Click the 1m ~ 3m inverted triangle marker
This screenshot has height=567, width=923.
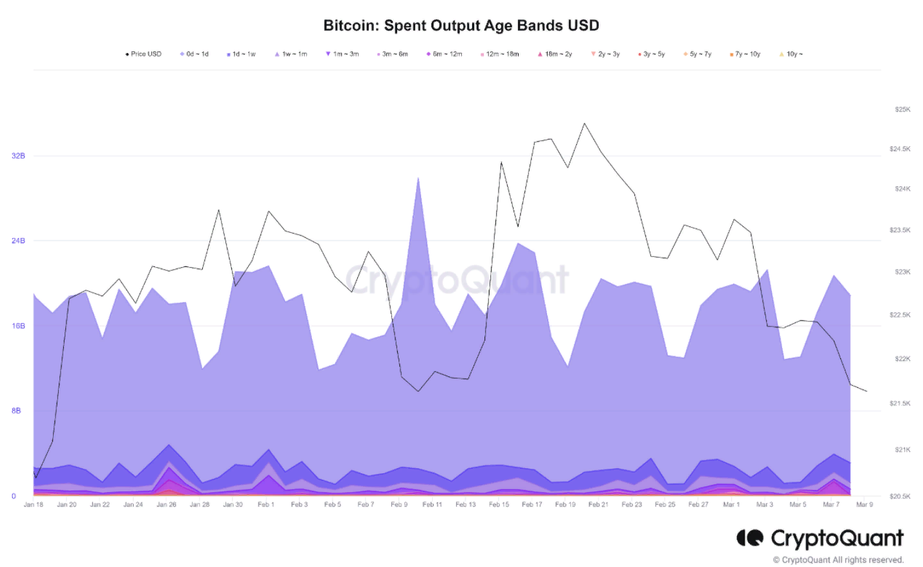point(328,54)
